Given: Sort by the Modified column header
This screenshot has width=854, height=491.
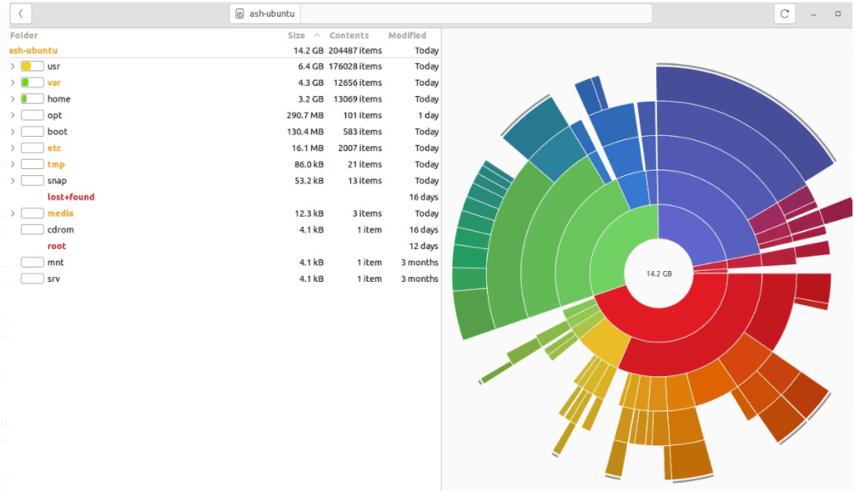Looking at the screenshot, I should (407, 36).
